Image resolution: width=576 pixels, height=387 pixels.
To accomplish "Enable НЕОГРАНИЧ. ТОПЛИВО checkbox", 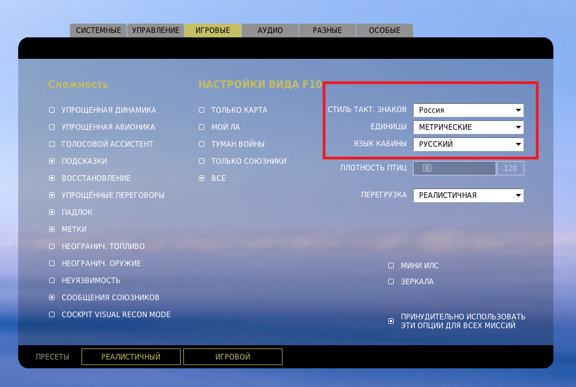I will tap(52, 246).
